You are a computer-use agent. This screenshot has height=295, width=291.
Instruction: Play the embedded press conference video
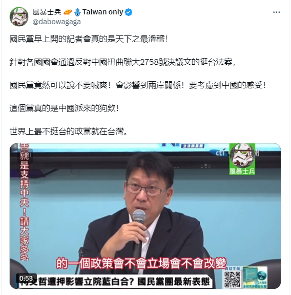[145, 216]
